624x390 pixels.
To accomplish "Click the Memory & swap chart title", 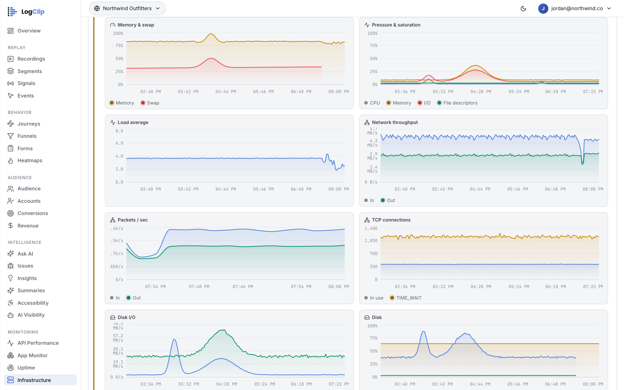I will click(x=136, y=25).
